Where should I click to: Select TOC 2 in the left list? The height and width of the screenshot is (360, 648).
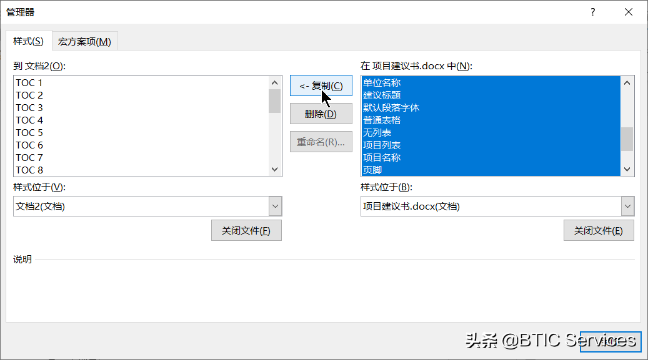[141, 95]
